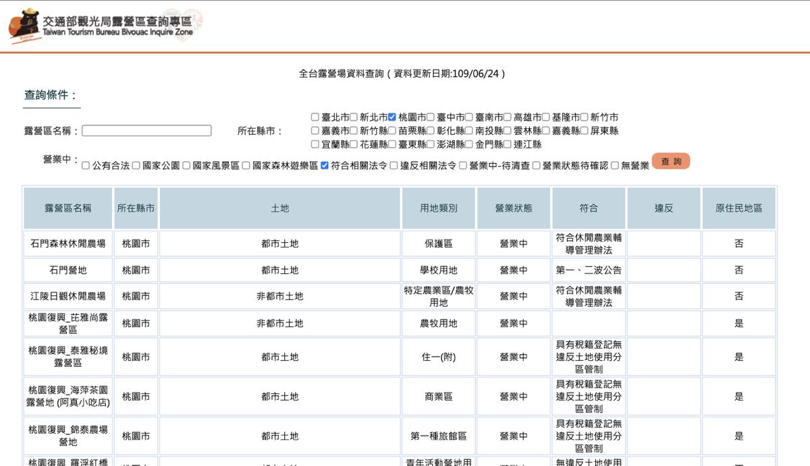Select the 國家森林遊樂區 checkbox
Viewport: 810px width, 466px height.
click(x=246, y=165)
